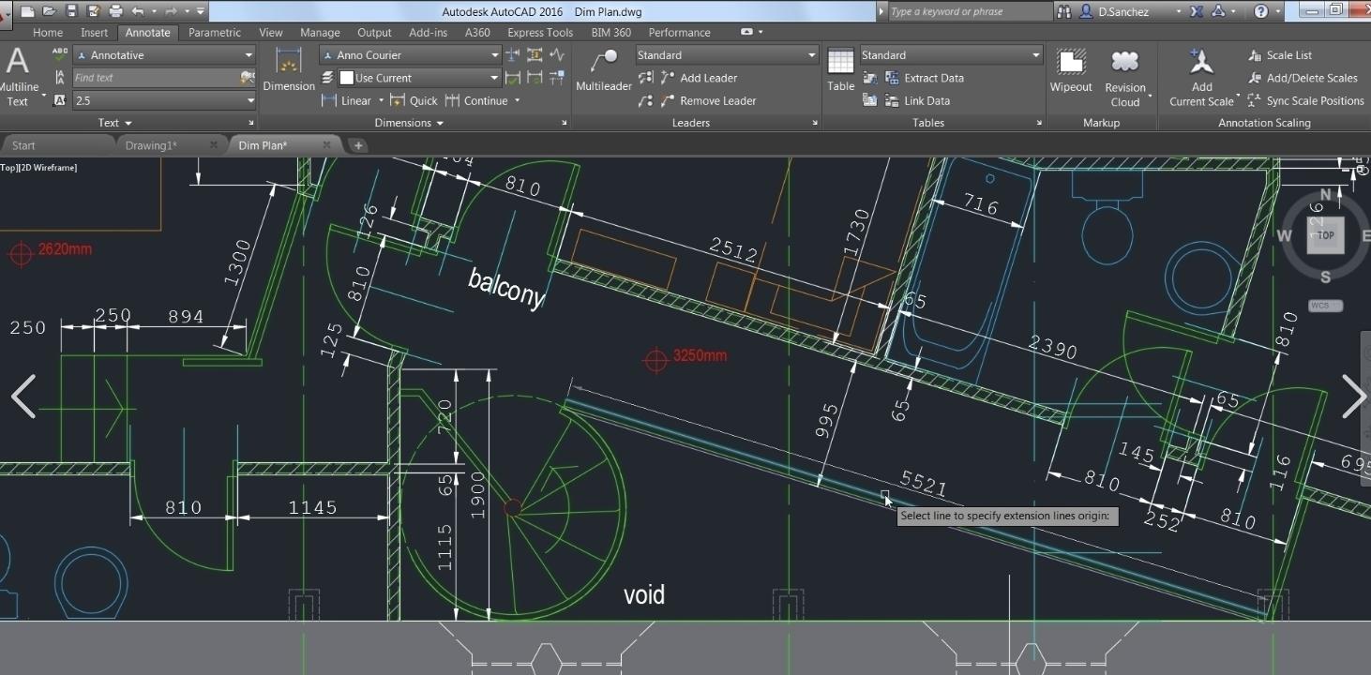Expand the Anno Courier dimension style dropdown
The image size is (1371, 675).
click(x=494, y=55)
